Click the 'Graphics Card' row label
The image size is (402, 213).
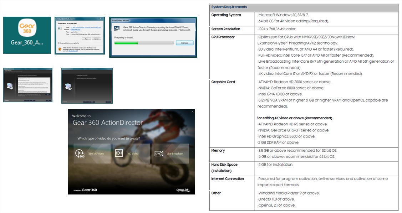[223, 82]
